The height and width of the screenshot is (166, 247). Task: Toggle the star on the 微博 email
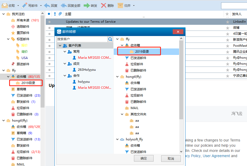pos(227,28)
